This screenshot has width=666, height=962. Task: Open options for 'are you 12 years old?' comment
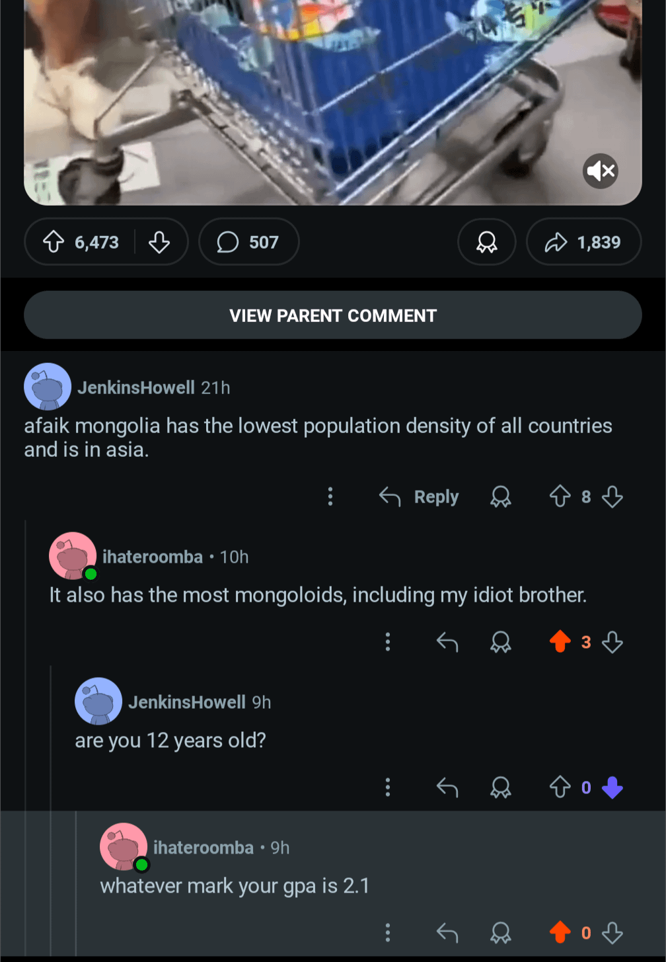388,787
